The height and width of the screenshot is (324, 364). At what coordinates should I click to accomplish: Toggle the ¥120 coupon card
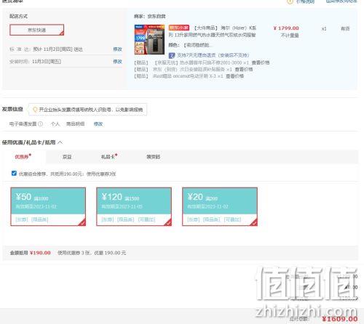coord(134,206)
